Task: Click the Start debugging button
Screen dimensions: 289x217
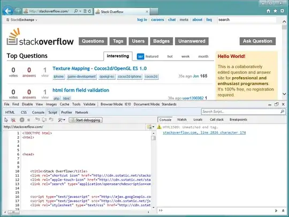Action: click(x=86, y=120)
